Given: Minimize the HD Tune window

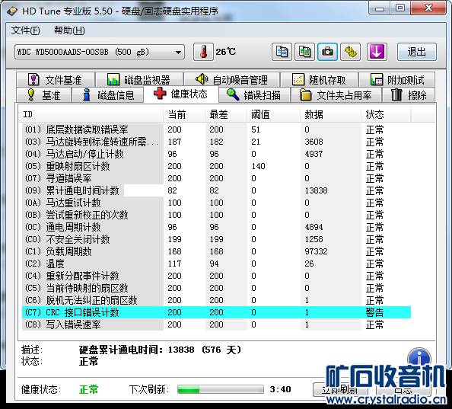Looking at the screenshot, I should coord(380,8).
